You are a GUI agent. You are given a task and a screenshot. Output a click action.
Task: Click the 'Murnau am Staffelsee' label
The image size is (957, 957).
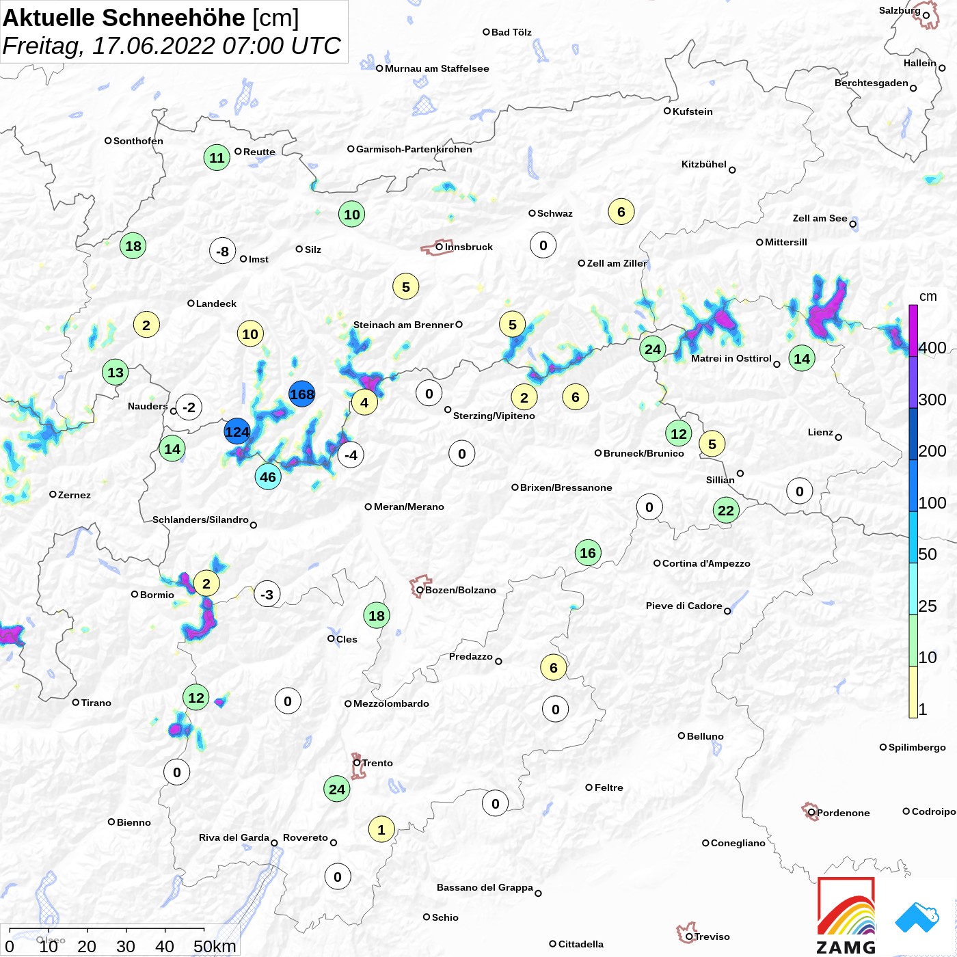pyautogui.click(x=437, y=68)
